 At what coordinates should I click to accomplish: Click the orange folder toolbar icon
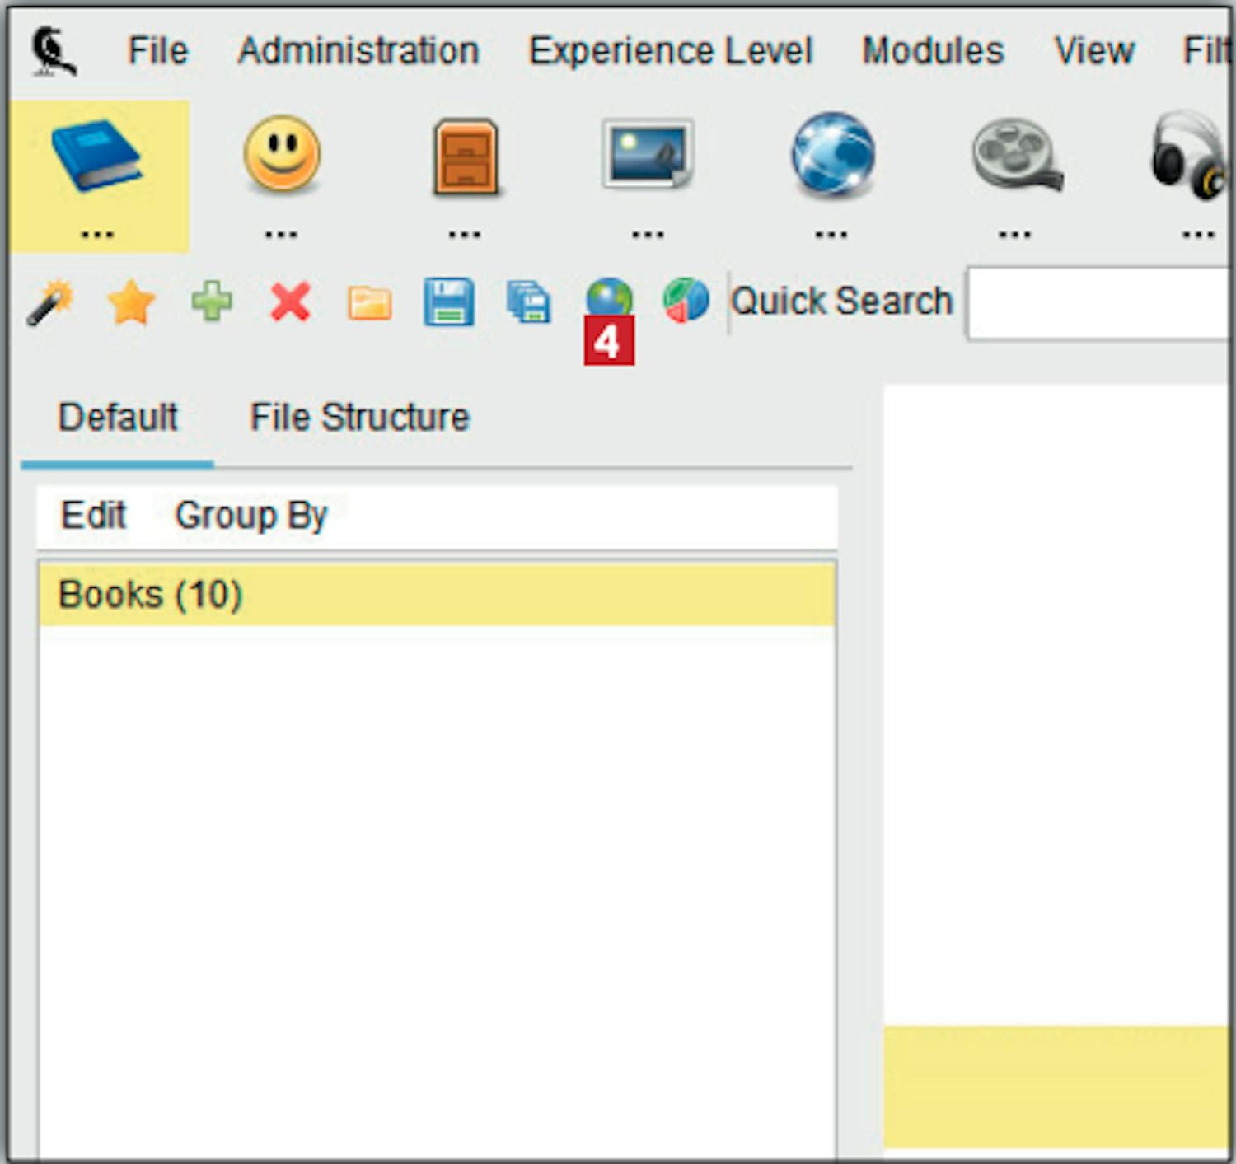tap(369, 303)
